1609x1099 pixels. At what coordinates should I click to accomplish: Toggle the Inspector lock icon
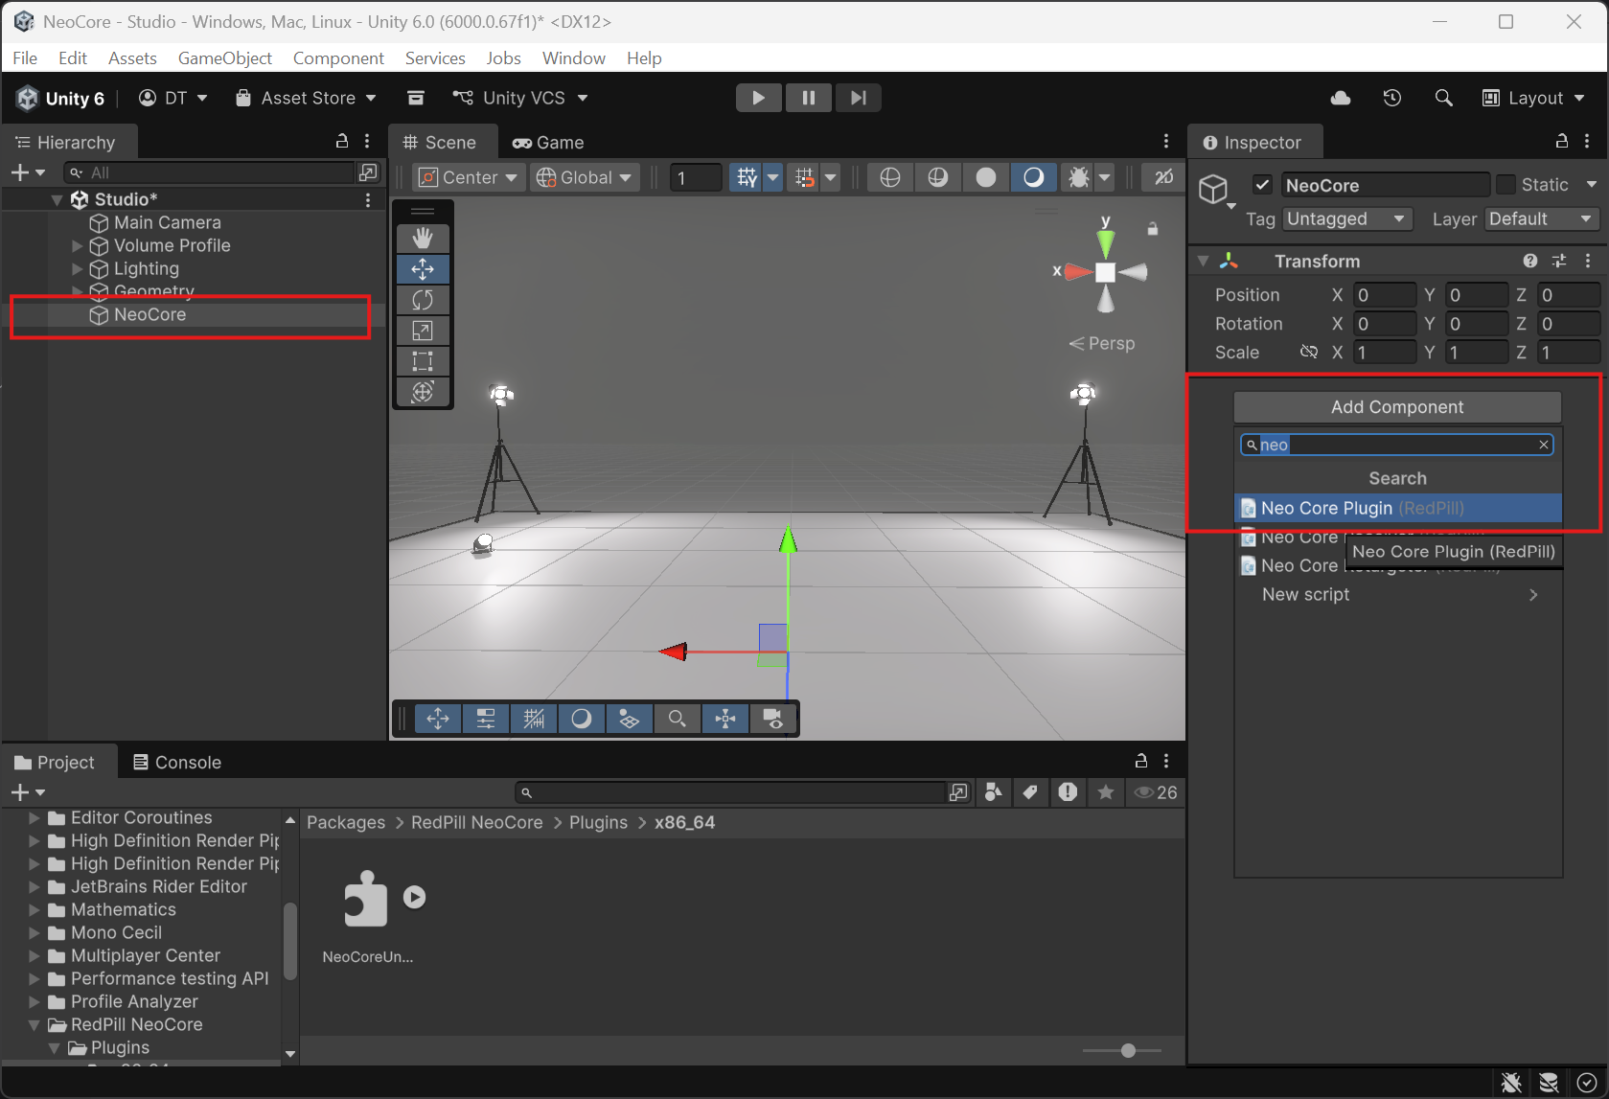[x=1561, y=142]
